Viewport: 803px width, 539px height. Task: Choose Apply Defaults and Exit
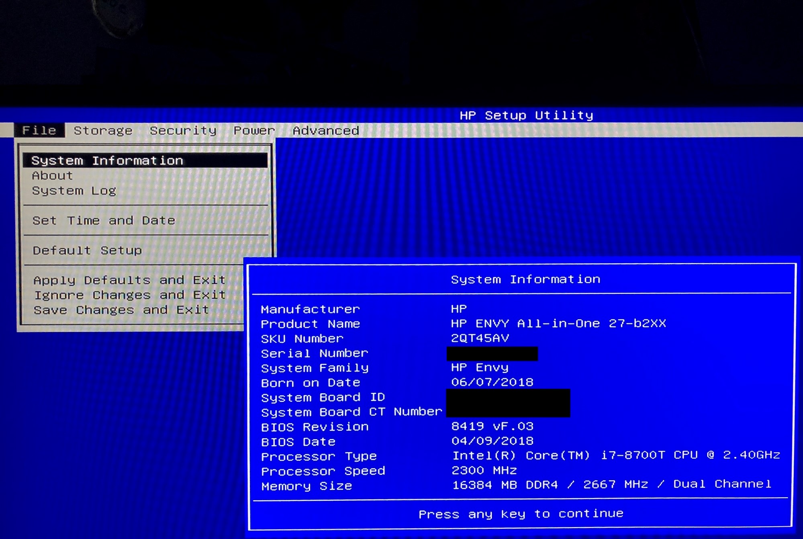coord(129,280)
